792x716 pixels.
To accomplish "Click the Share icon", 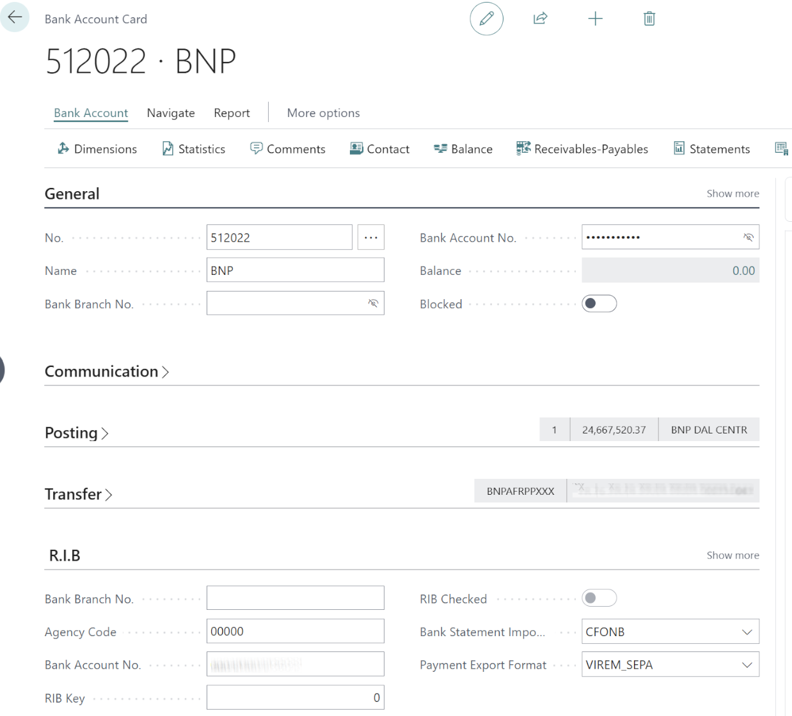I will tap(540, 19).
